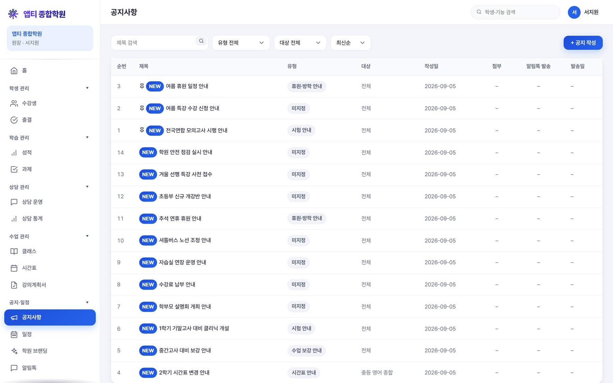613x383 pixels.
Task: Open the 홈 home icon
Action: click(14, 70)
